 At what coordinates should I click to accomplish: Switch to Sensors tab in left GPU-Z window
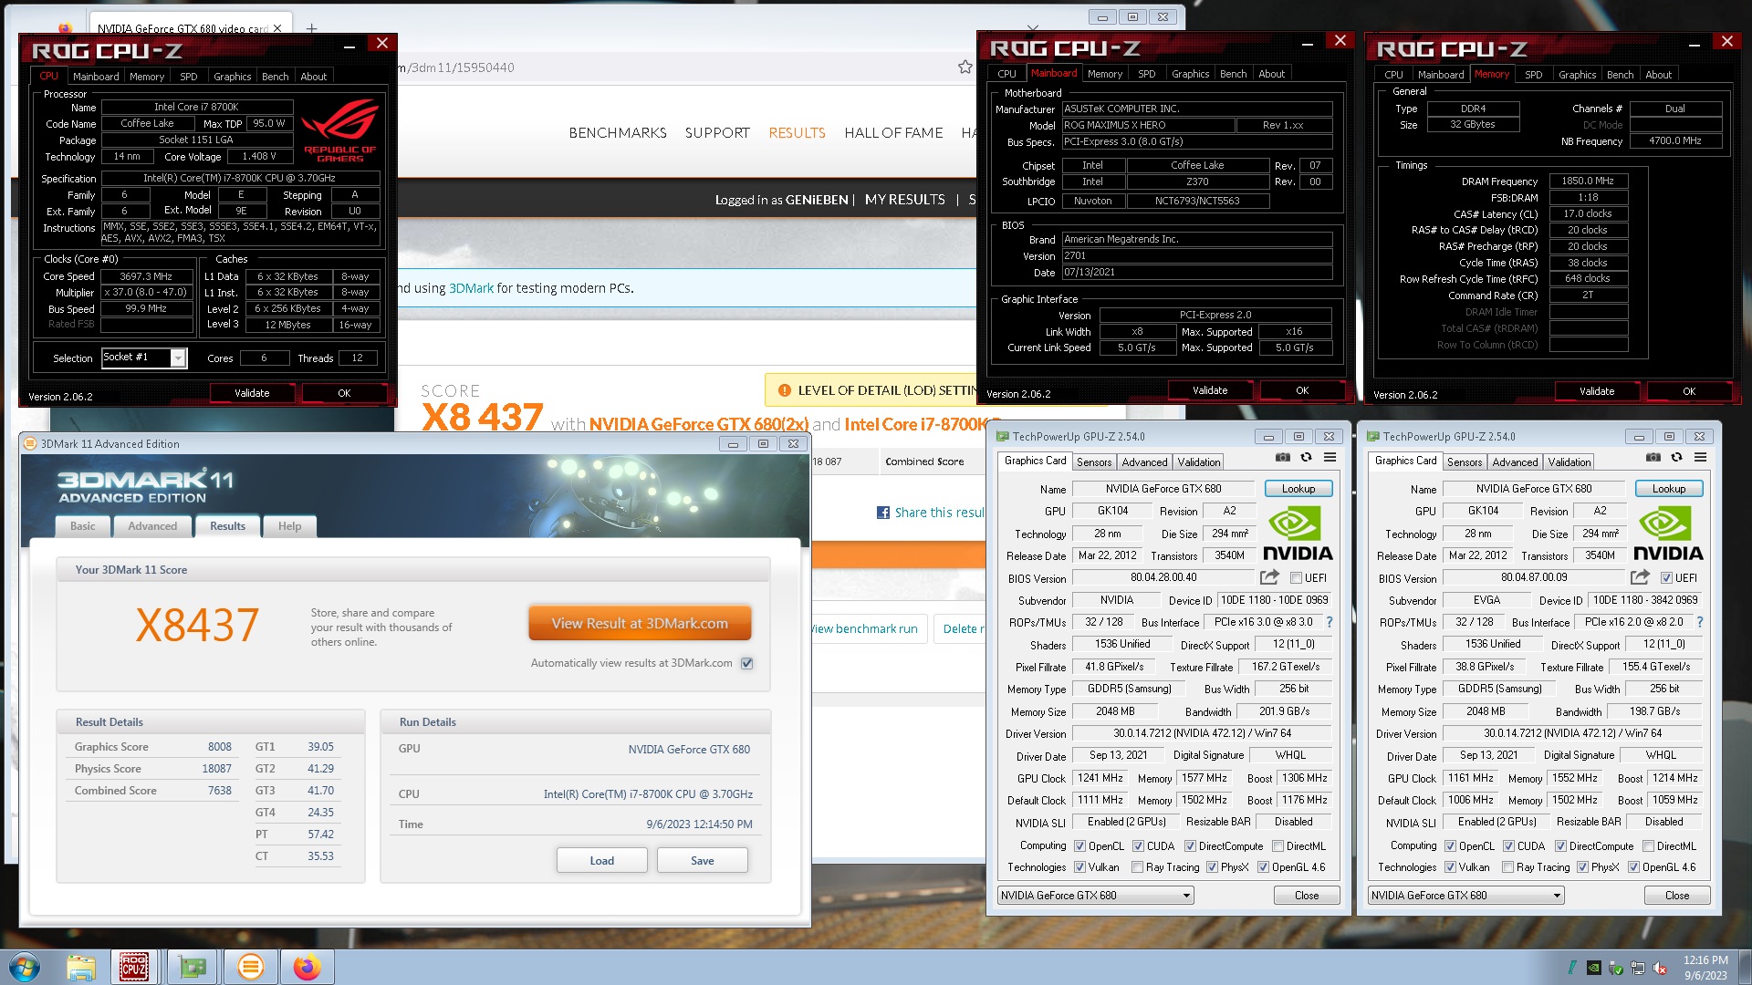[x=1094, y=462]
